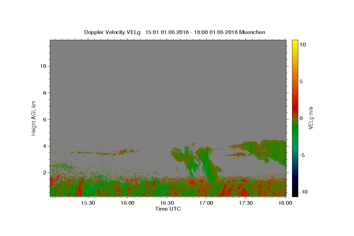This screenshot has height=236, width=354.
Task: Select the 'Time UTC' axis label
Action: coord(168,209)
